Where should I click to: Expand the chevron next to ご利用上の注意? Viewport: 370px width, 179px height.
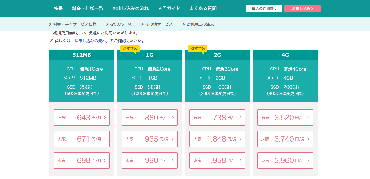pos(183,24)
